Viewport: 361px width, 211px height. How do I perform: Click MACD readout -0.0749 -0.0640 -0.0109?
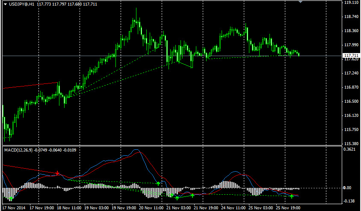tap(55, 150)
